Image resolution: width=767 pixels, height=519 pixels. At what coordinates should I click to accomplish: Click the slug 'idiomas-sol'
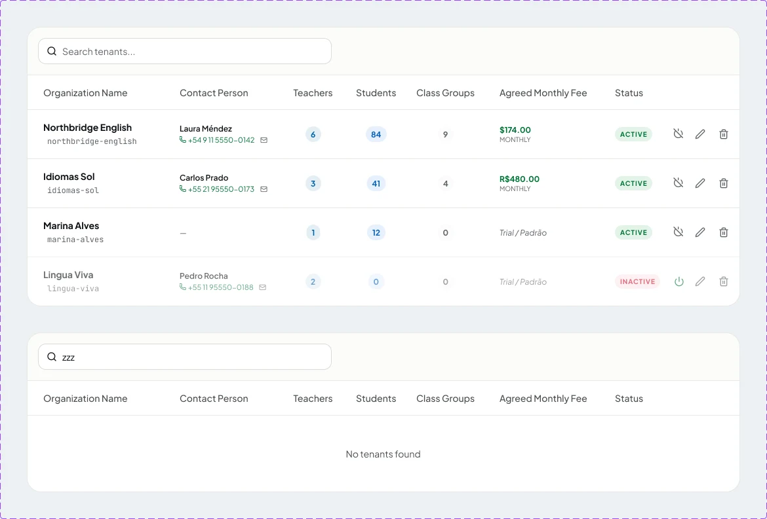point(73,190)
